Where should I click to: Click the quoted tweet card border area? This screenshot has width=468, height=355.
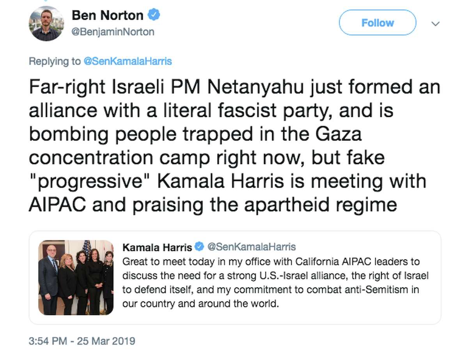click(235, 277)
